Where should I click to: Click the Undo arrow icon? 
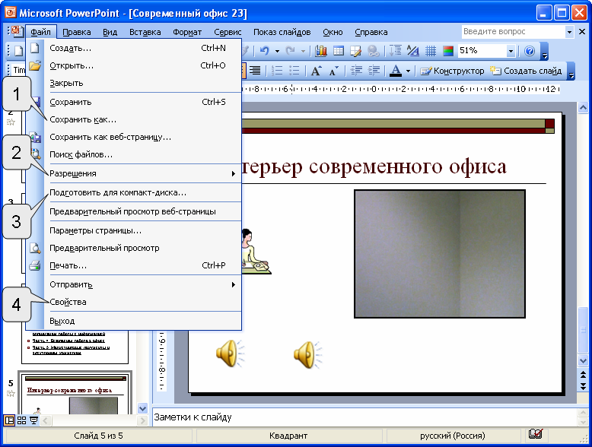(x=264, y=50)
